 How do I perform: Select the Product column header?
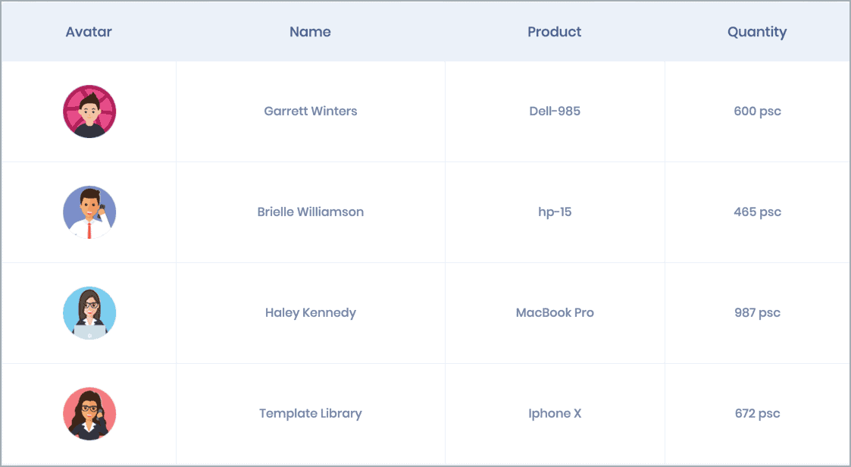pyautogui.click(x=554, y=32)
